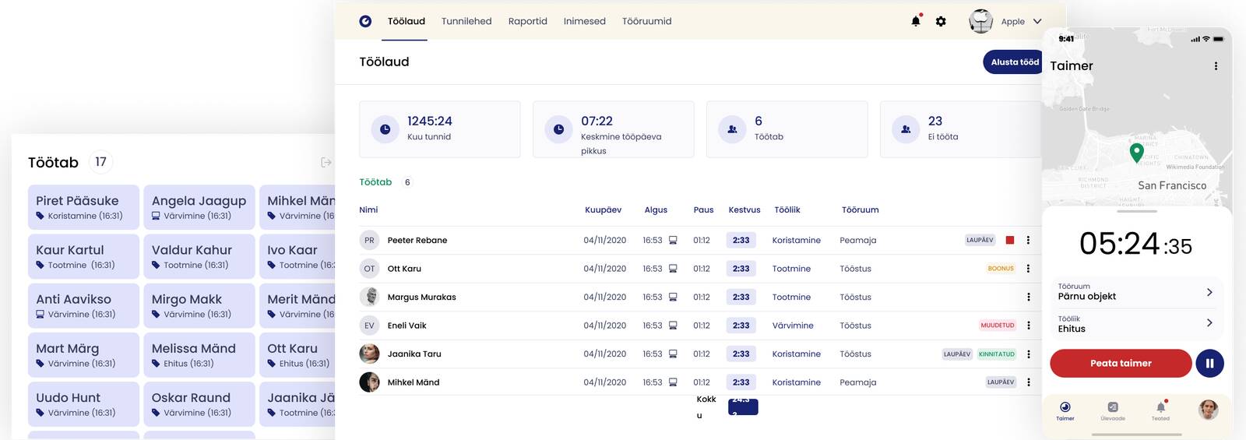Click the app logo in navbar
1246x440 pixels.
[365, 21]
